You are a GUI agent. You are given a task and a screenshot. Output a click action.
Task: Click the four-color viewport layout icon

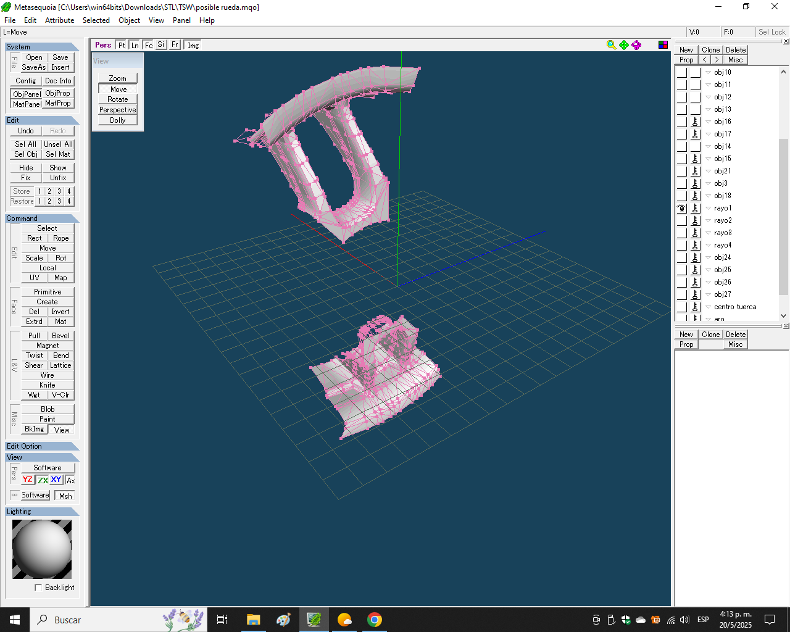click(x=663, y=45)
